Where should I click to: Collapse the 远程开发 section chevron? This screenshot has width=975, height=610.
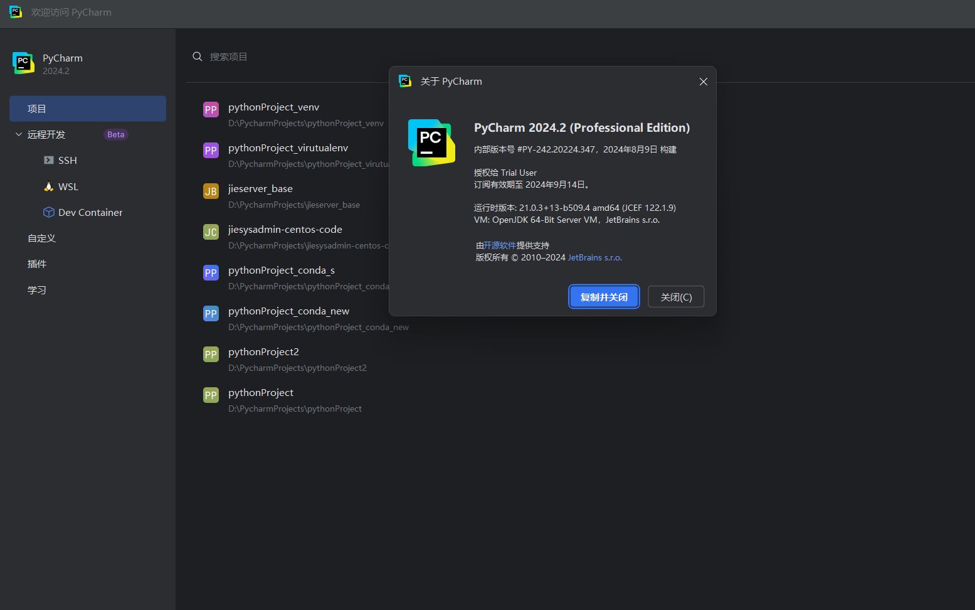pos(19,134)
